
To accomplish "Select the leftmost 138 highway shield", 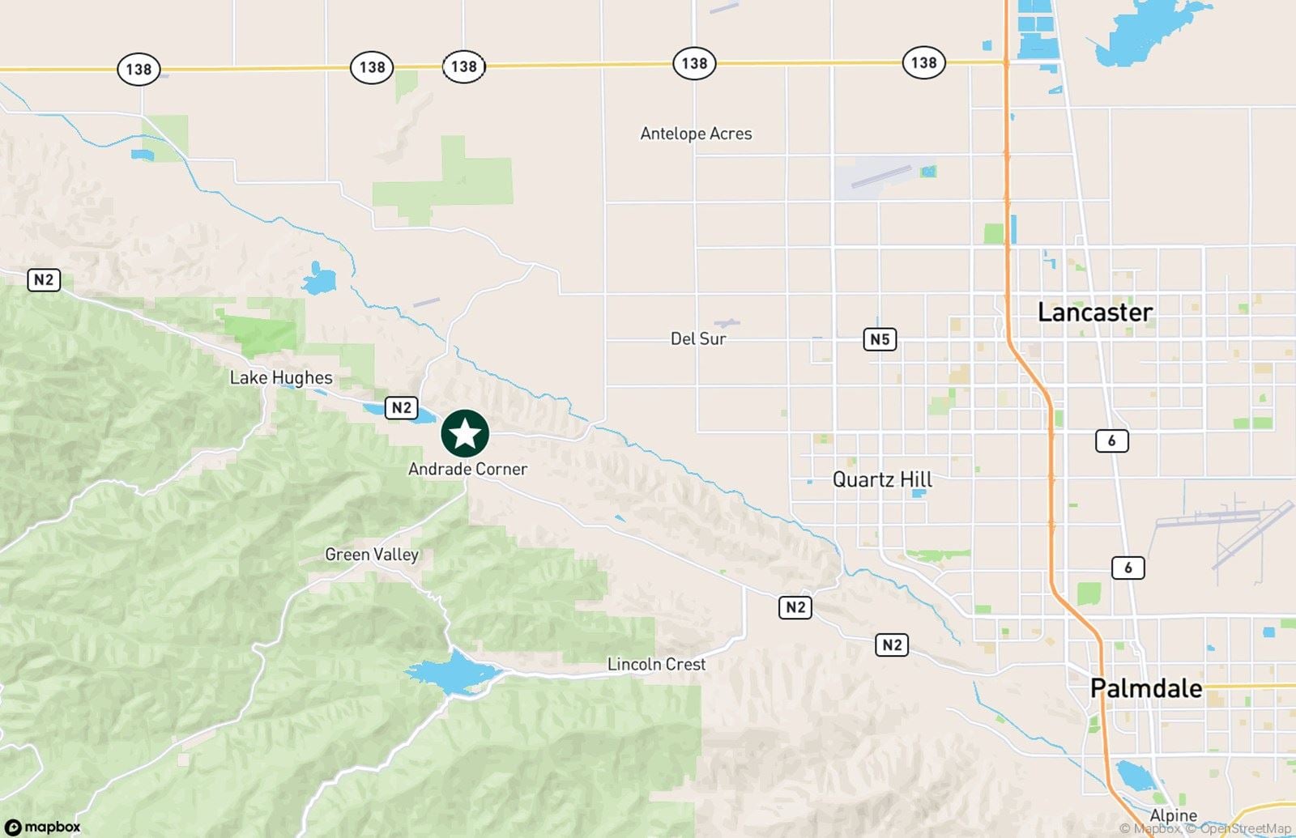I will pyautogui.click(x=139, y=69).
